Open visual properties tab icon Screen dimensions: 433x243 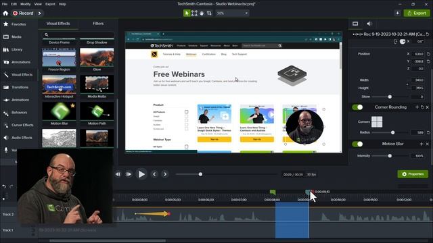[x=355, y=24]
